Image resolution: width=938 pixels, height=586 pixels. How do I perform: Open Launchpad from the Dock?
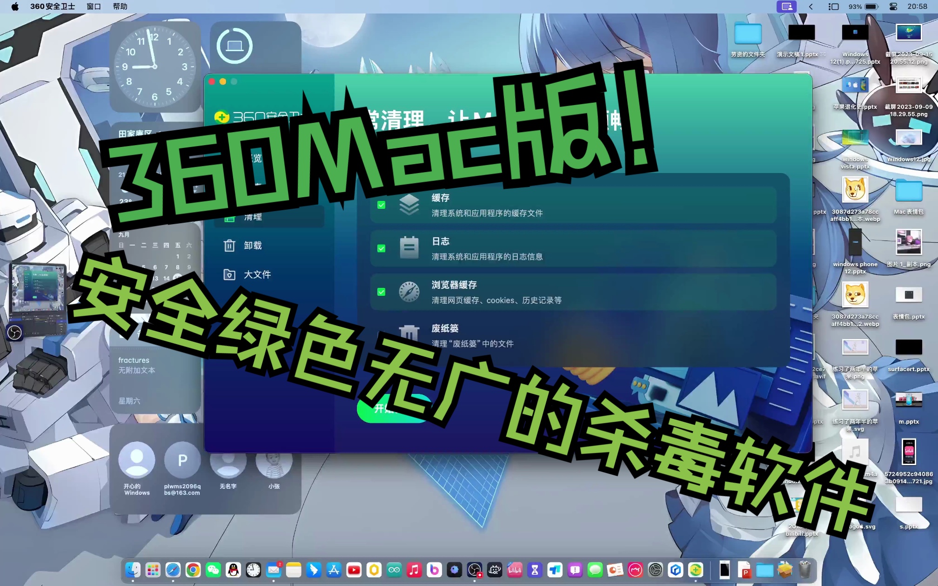point(153,570)
